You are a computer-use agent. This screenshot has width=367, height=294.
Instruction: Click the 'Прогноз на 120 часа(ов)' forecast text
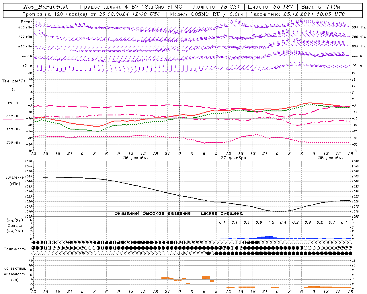pyautogui.click(x=55, y=14)
